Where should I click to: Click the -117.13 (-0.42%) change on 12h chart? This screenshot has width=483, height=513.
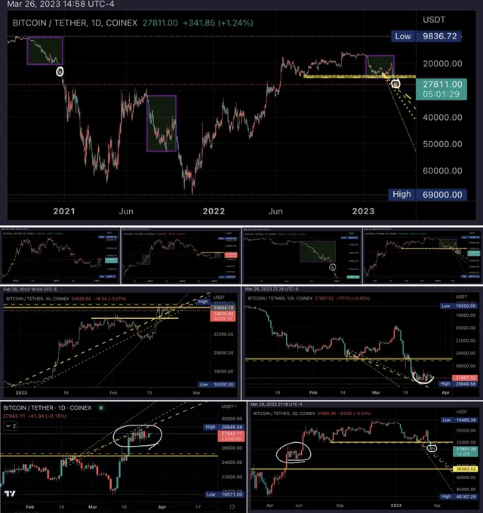[x=353, y=299]
